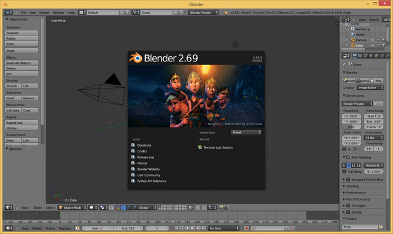
Task: Open the World properties tab icon
Action: [371, 56]
